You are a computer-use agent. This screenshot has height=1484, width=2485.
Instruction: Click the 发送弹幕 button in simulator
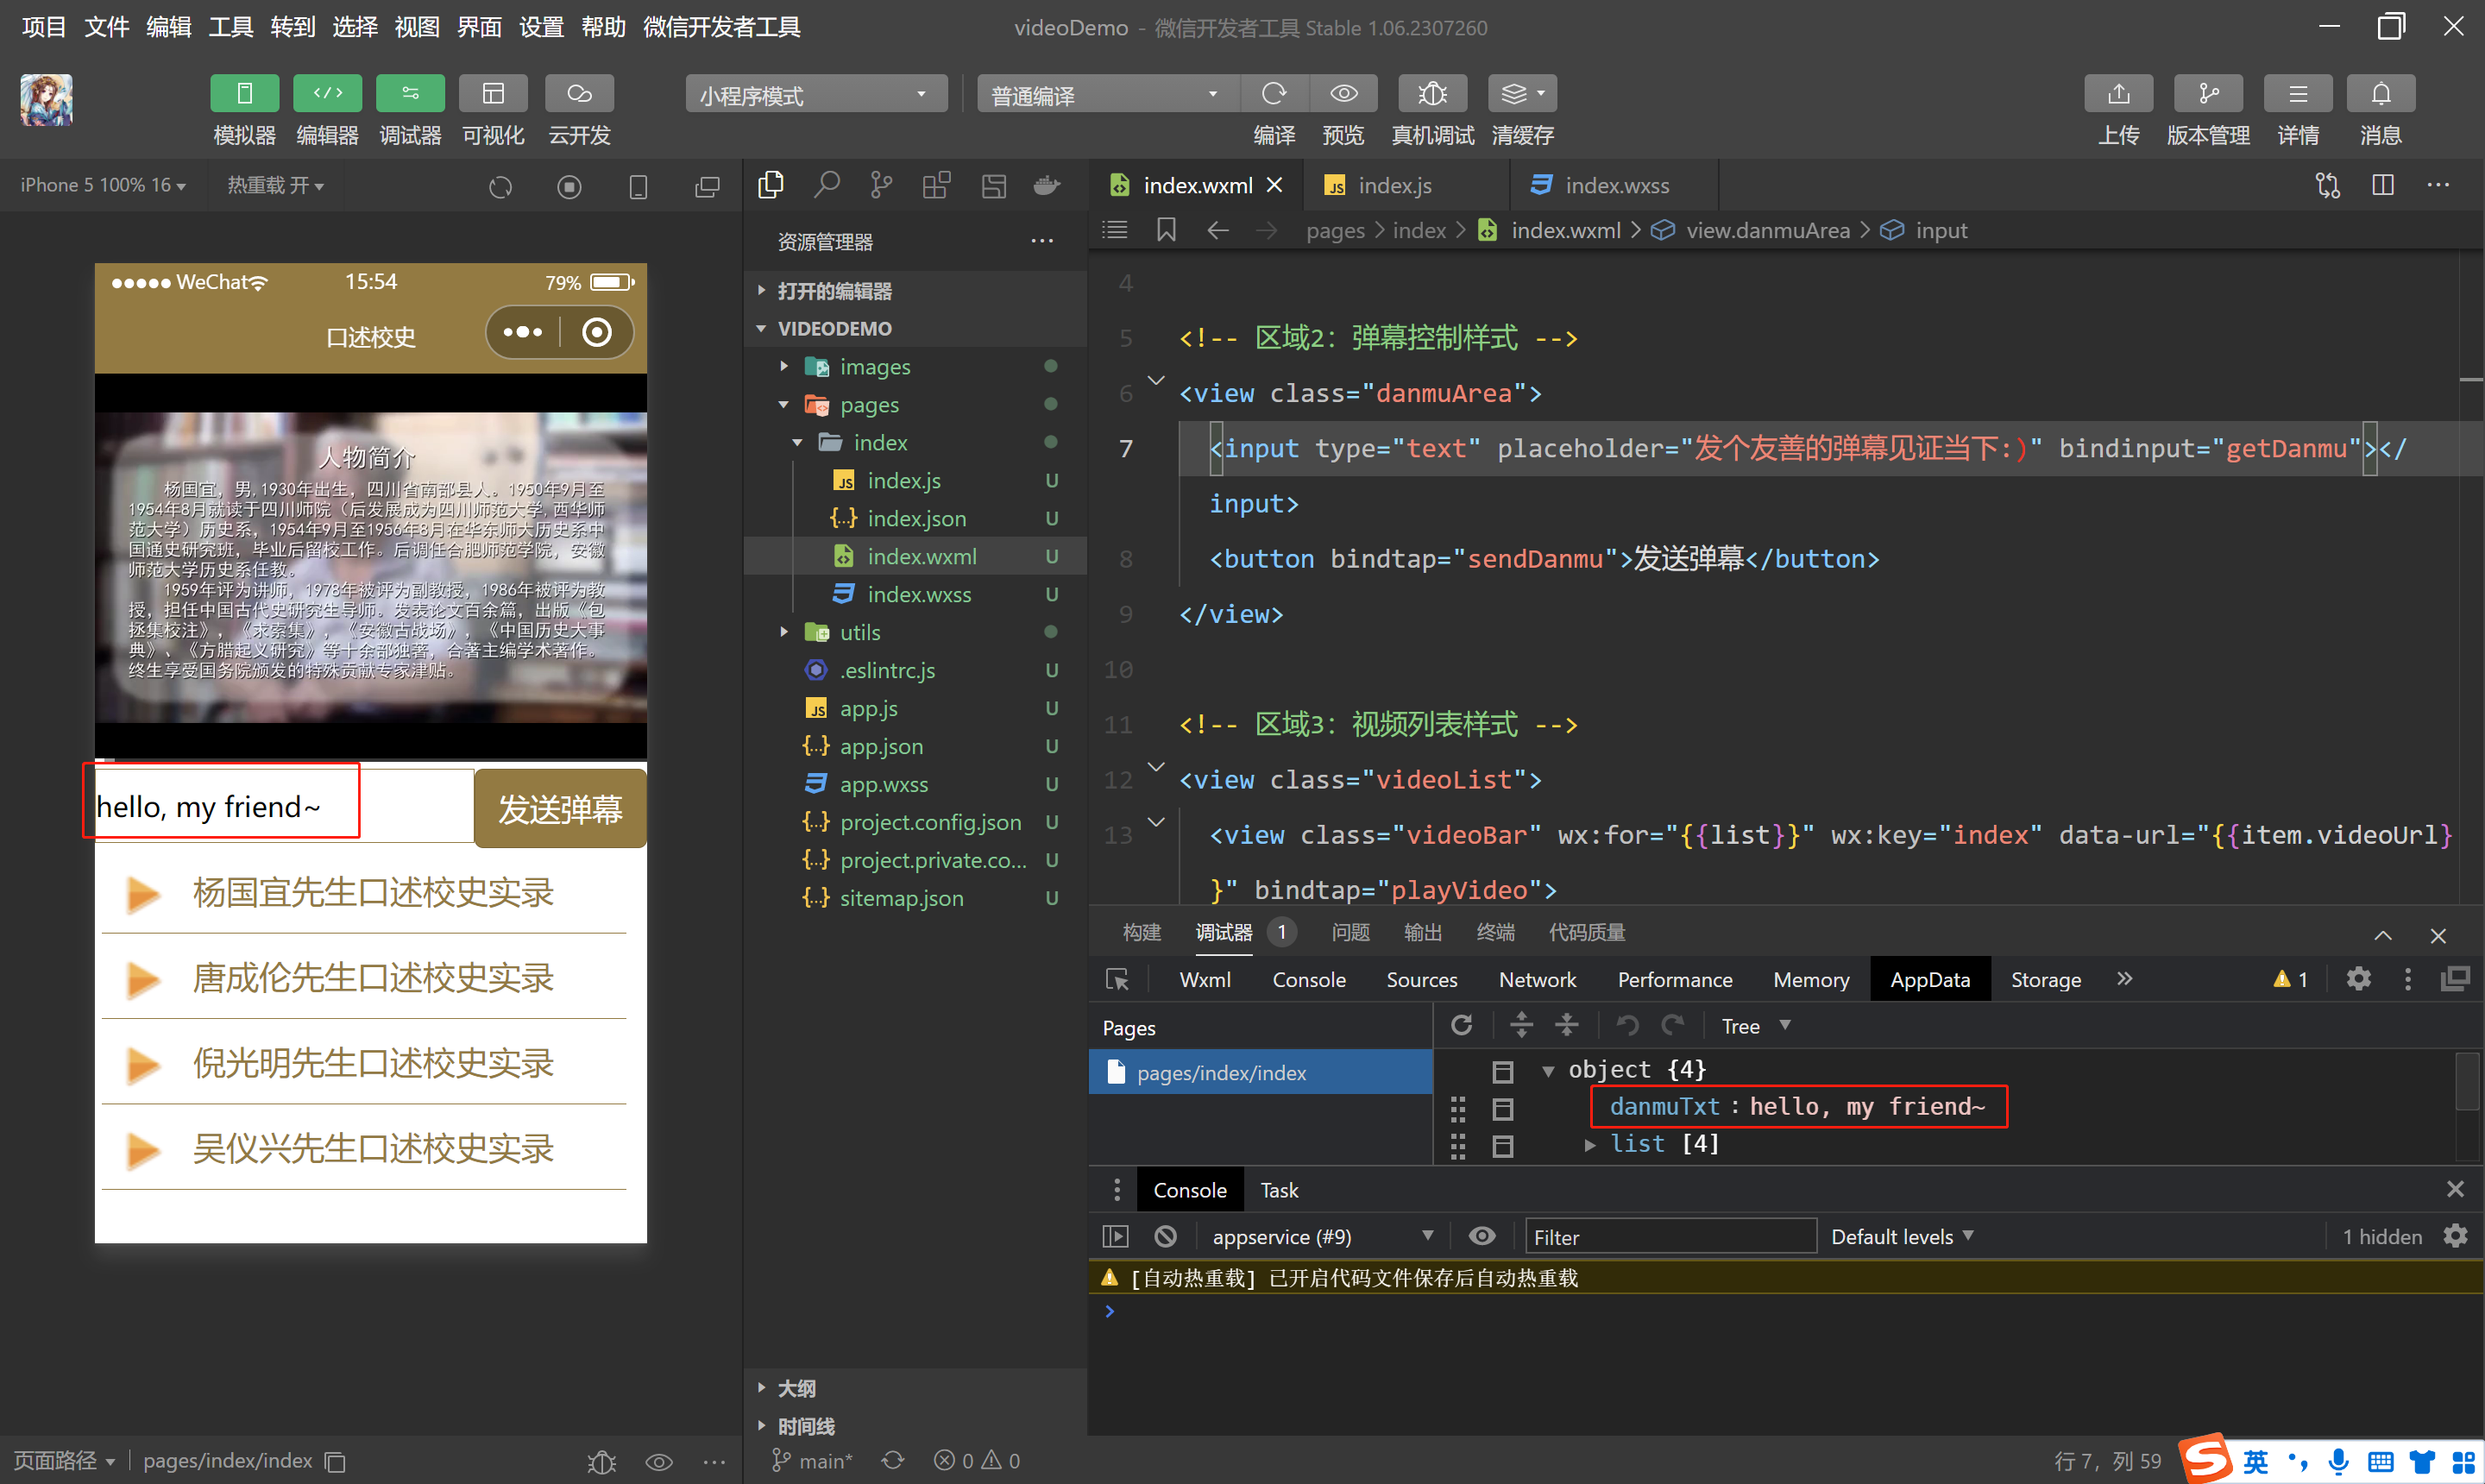[560, 809]
